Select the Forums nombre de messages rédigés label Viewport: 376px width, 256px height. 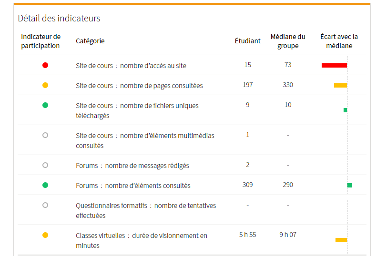coord(132,166)
